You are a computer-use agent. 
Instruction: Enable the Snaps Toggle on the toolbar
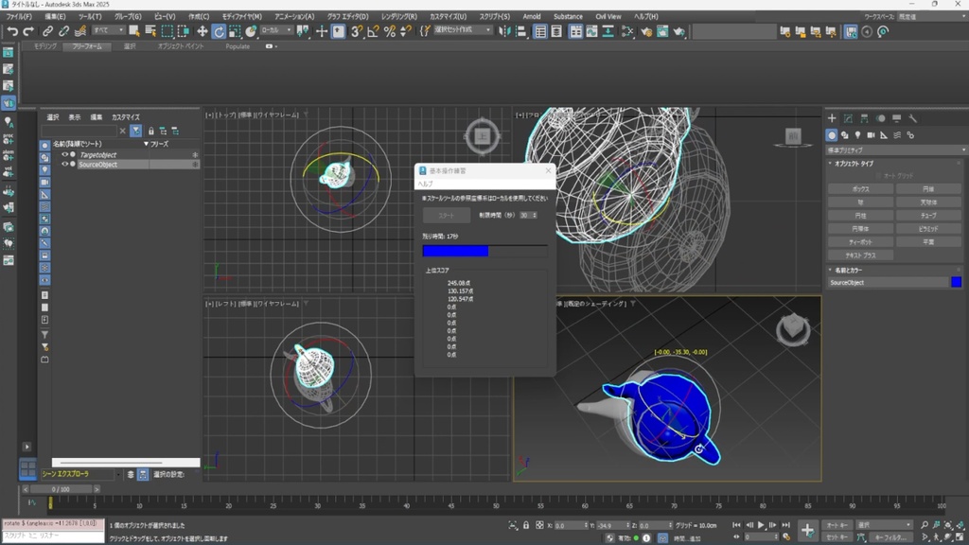pyautogui.click(x=357, y=33)
